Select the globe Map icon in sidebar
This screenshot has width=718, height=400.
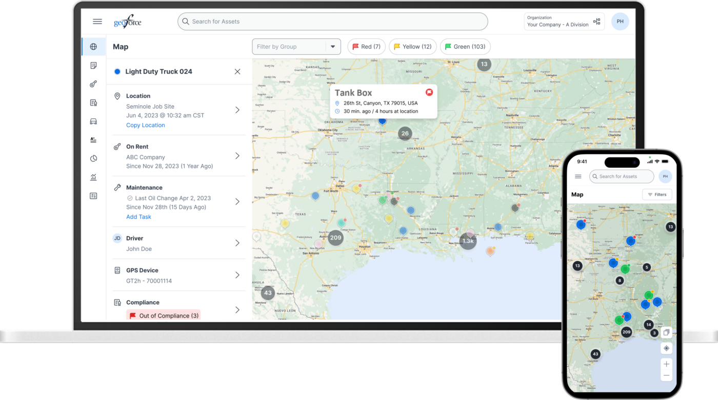tap(93, 46)
